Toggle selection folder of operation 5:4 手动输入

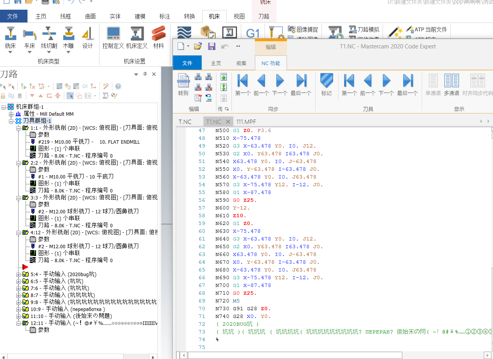(26, 274)
